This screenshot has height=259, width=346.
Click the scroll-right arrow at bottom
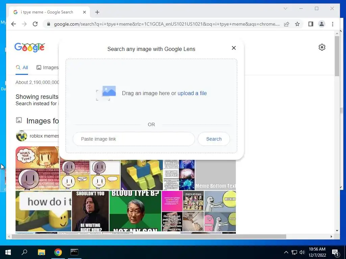tap(331, 236)
